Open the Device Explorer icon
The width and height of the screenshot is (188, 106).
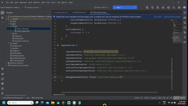pos(185,32)
